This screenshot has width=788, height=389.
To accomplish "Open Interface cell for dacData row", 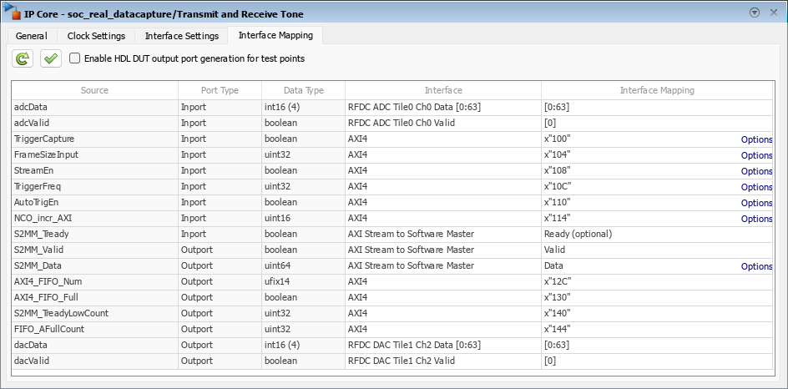I will click(x=442, y=345).
